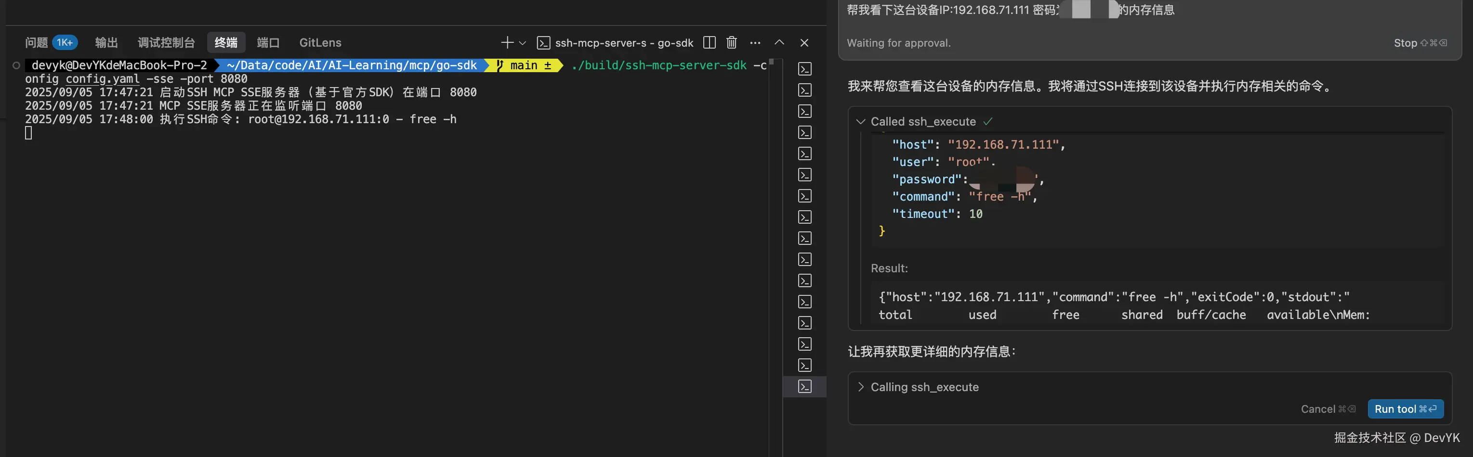The height and width of the screenshot is (457, 1473).
Task: Click the ~/Data/code/AI/AI-Learning/mcp/go-sdk path segment
Action: click(352, 65)
